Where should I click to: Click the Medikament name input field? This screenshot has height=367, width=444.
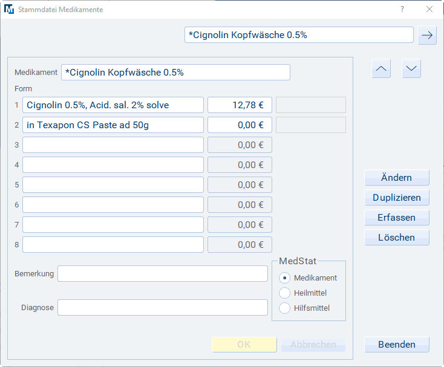(x=175, y=73)
